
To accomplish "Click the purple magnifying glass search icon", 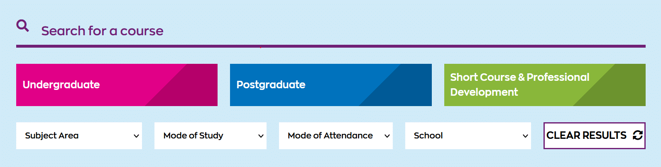I will (22, 26).
